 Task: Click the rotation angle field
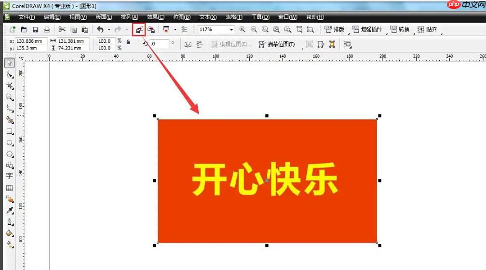[x=159, y=44]
